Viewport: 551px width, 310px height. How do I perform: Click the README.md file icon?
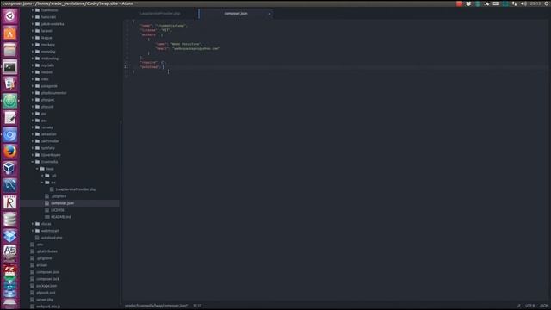(x=47, y=217)
